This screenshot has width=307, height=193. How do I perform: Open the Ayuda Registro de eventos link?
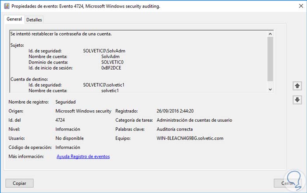(x=83, y=156)
